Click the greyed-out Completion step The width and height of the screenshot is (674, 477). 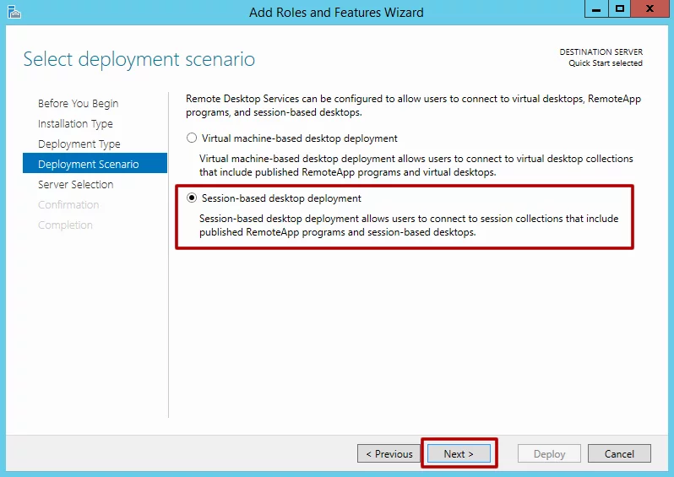[x=65, y=225]
